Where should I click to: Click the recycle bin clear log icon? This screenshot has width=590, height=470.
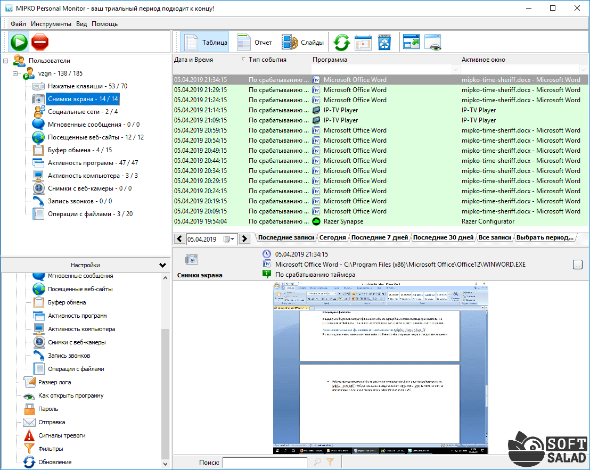tap(384, 42)
